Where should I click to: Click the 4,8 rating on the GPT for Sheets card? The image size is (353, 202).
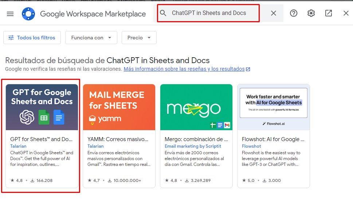pyautogui.click(x=17, y=180)
